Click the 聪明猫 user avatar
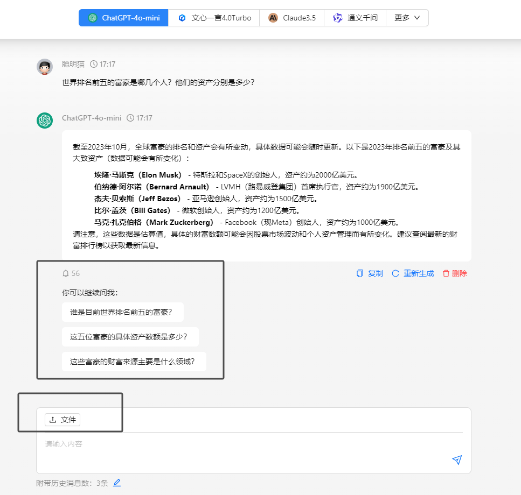 [45, 67]
